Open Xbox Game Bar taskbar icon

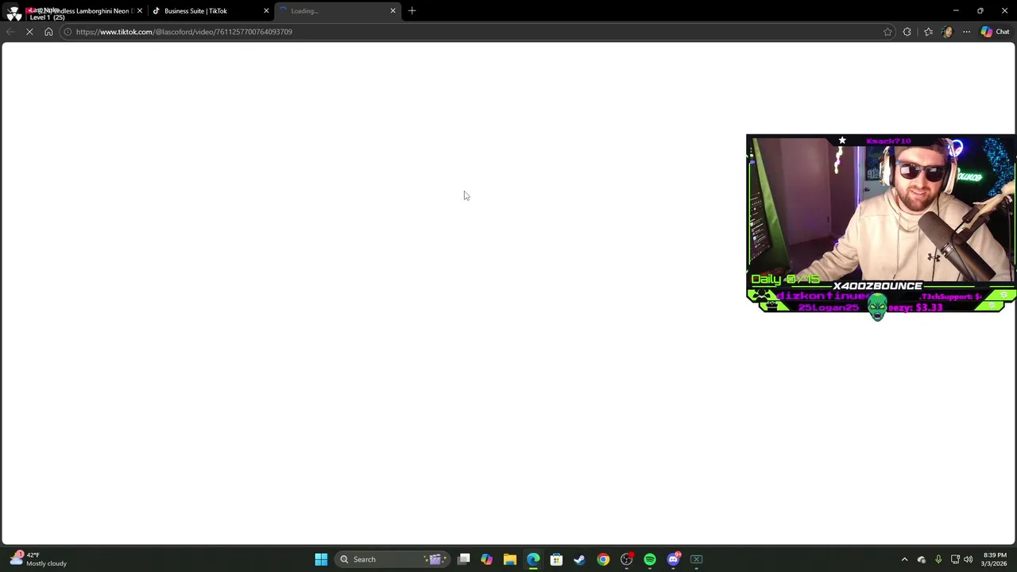pos(696,559)
